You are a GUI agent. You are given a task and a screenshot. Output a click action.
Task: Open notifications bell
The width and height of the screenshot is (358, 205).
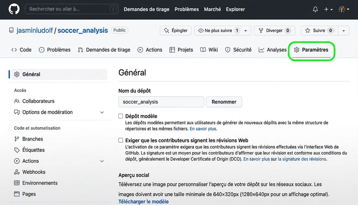315,9
